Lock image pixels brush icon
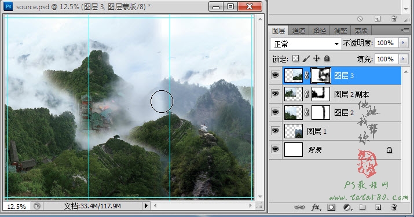Viewport: 414px width, 217px height. (306, 58)
